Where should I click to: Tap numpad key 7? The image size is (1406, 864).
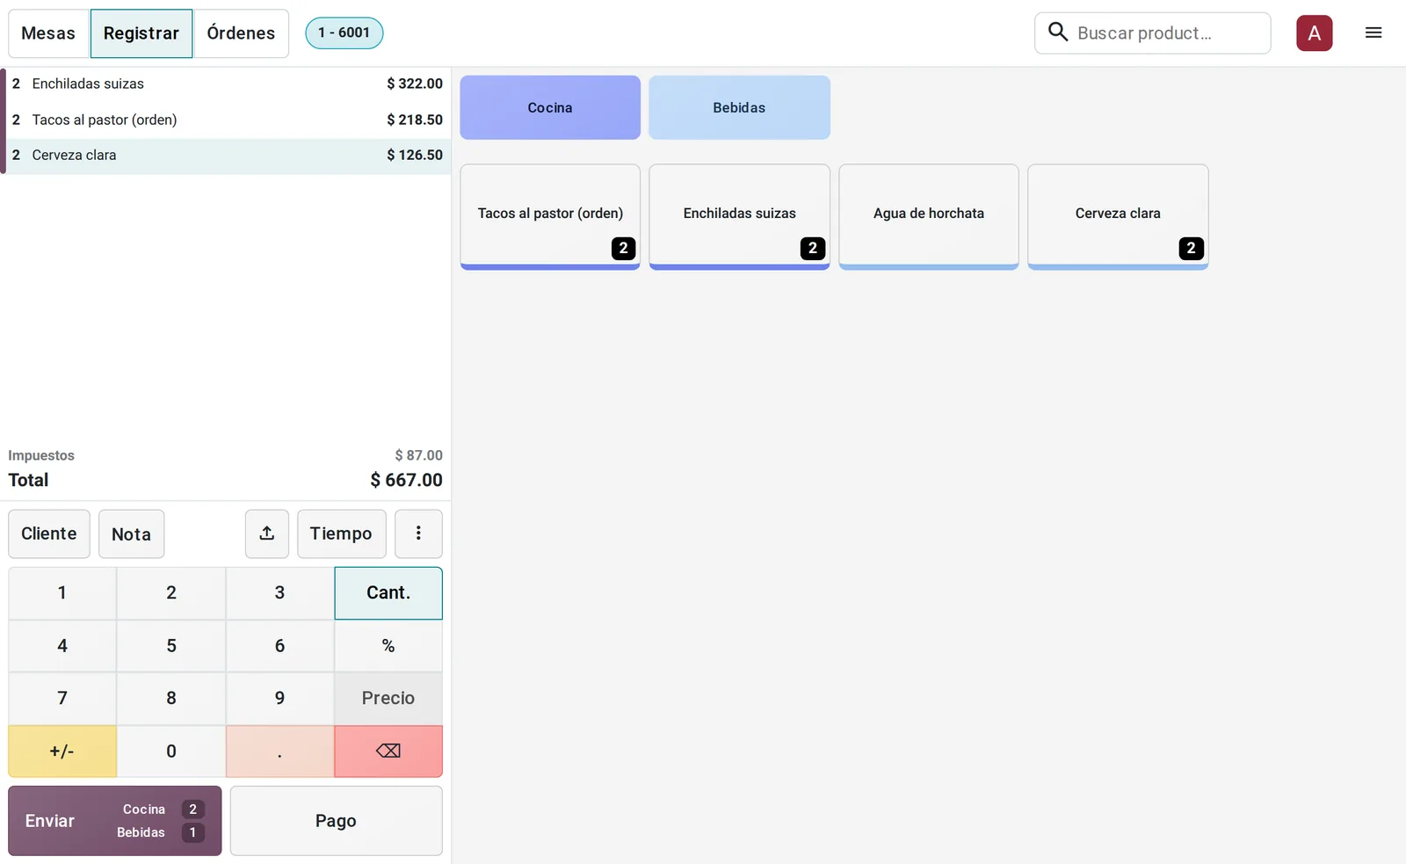62,699
